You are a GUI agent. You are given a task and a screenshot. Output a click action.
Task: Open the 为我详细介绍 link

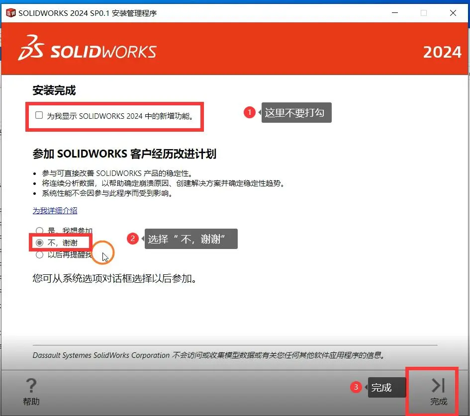click(55, 211)
